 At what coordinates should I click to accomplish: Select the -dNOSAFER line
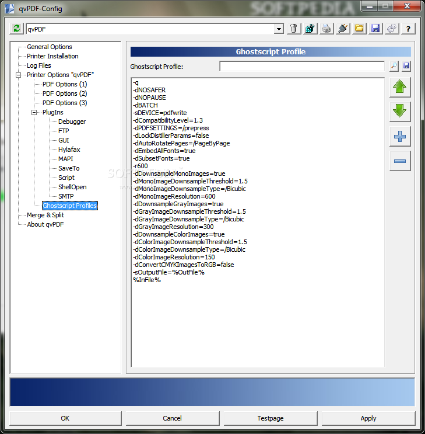coord(149,90)
